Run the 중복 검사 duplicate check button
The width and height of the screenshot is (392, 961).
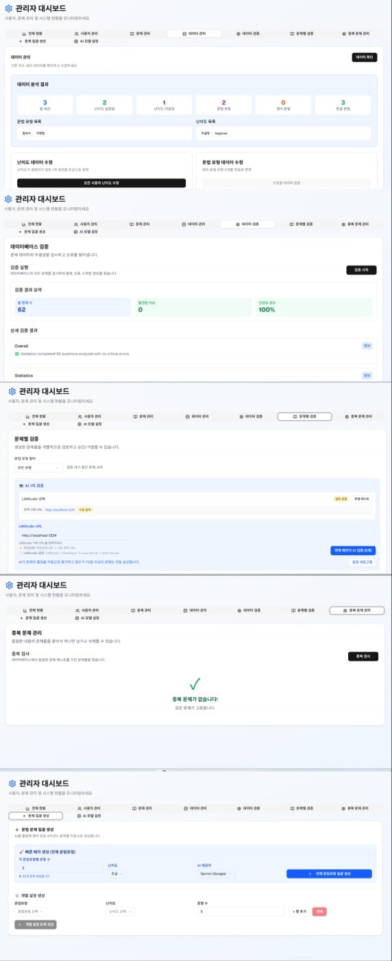[x=363, y=656]
